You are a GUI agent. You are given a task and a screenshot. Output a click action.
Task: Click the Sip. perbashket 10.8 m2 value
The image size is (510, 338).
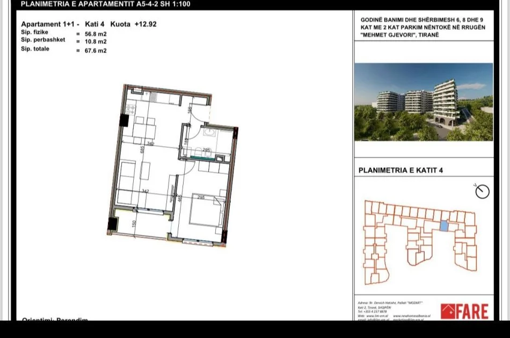point(94,40)
